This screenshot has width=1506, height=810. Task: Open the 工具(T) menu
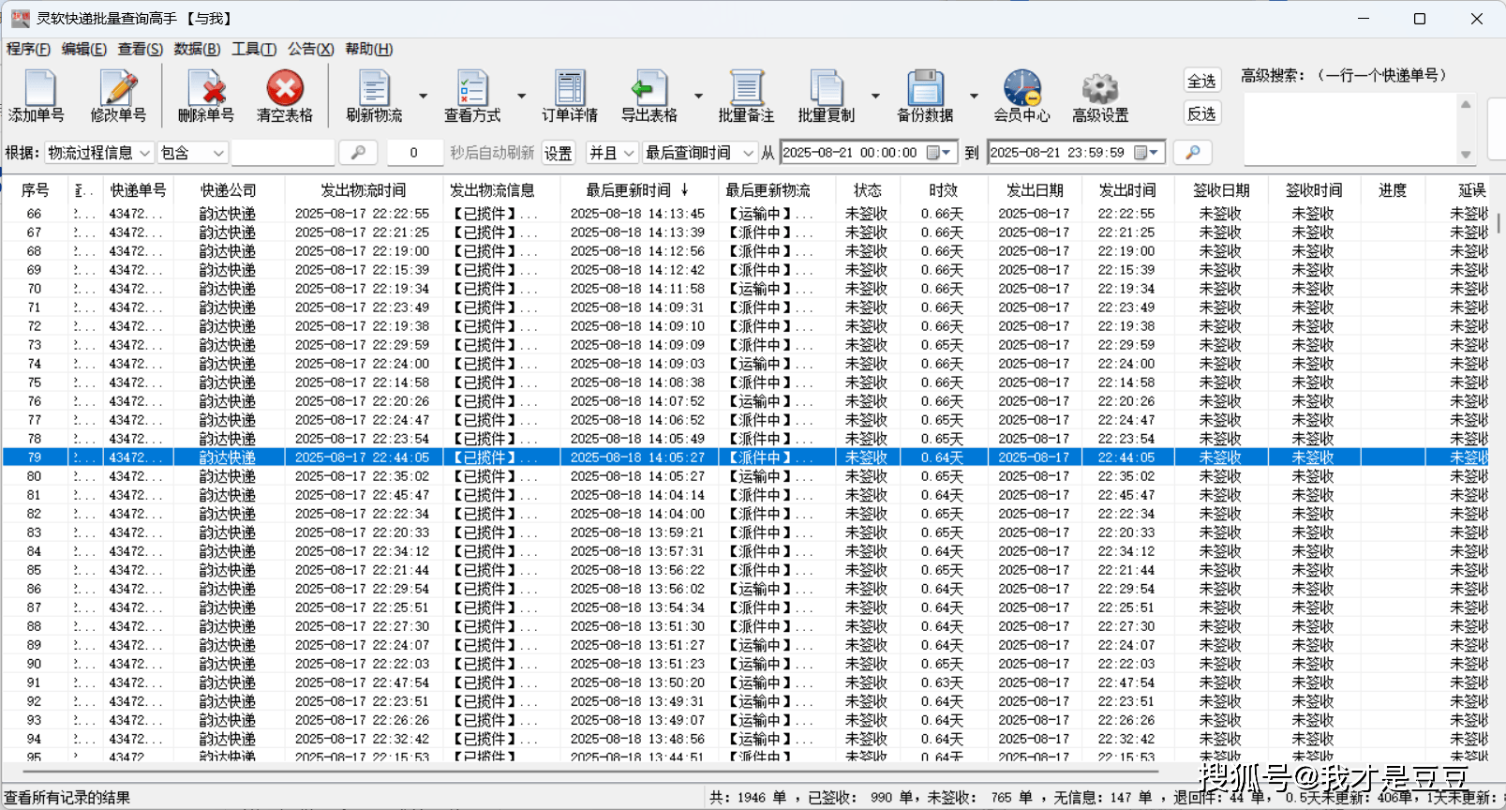click(254, 49)
